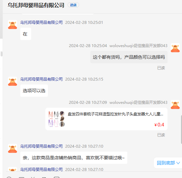Select message bubble 这个都有货吗，产品颜色可以选择吗
The image size is (182, 178).
129,57
